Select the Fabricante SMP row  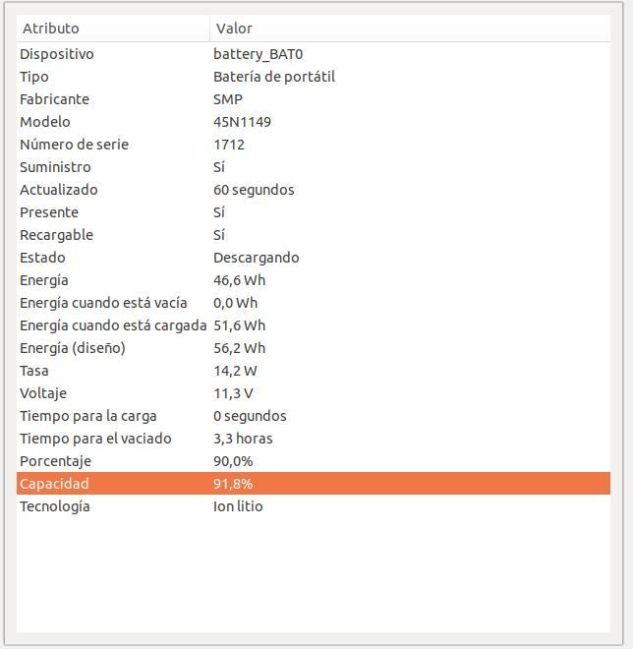314,99
